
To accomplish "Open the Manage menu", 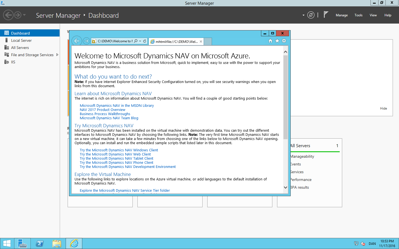I will 342,15.
